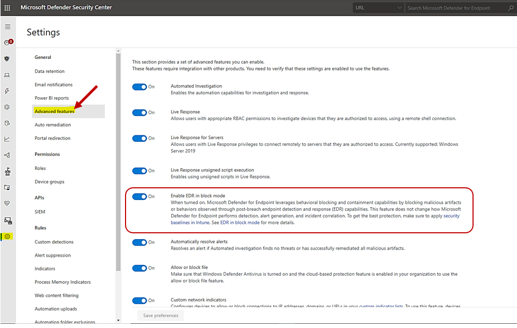This screenshot has height=328, width=517.
Task: Open Roles under Permissions
Action: coord(40,168)
